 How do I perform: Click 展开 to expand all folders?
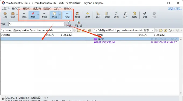click(x=98, y=15)
